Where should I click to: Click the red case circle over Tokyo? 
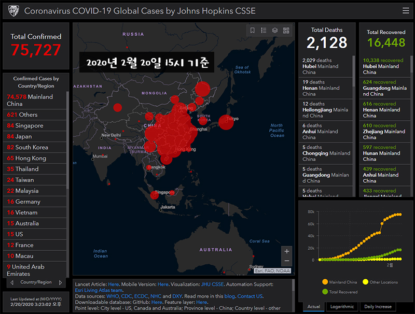click(226, 122)
